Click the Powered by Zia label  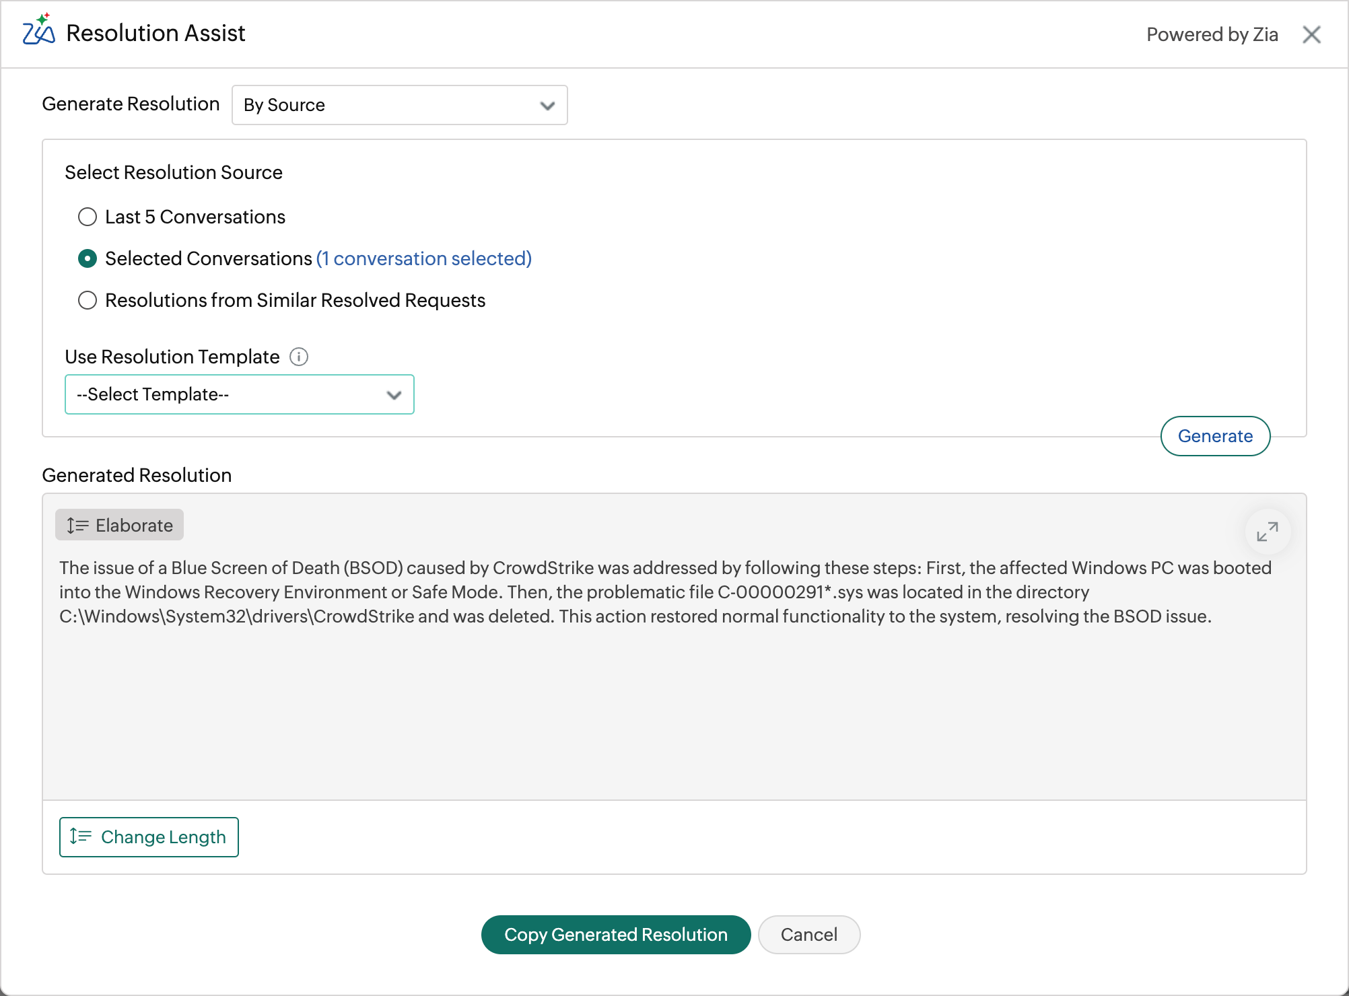point(1212,34)
